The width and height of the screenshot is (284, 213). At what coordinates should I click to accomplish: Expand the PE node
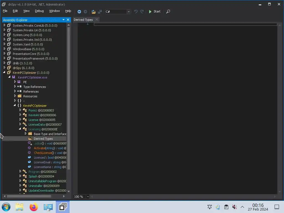pyautogui.click(x=15, y=82)
